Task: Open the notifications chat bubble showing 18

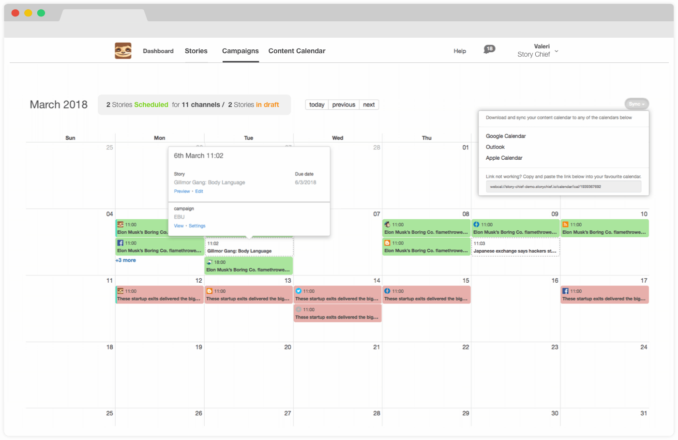Action: pyautogui.click(x=489, y=49)
